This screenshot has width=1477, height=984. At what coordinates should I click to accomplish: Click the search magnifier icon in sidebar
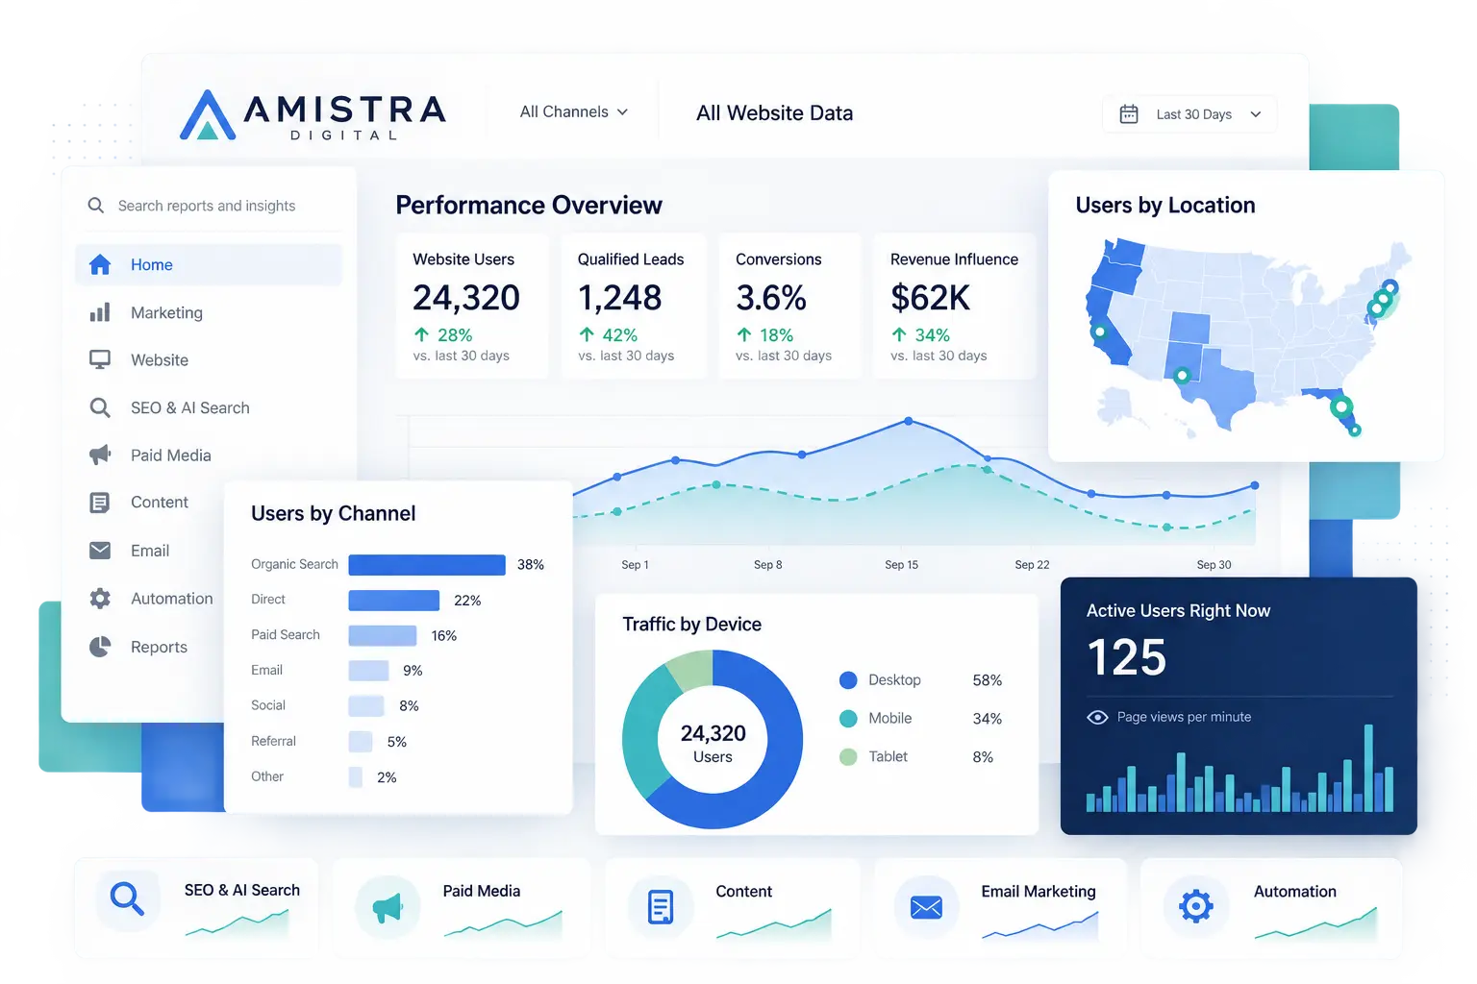click(96, 206)
